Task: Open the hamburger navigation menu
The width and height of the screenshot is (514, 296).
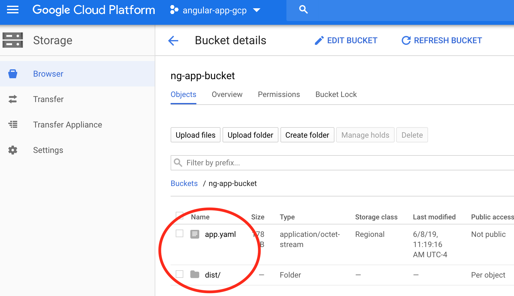Action: 13,10
